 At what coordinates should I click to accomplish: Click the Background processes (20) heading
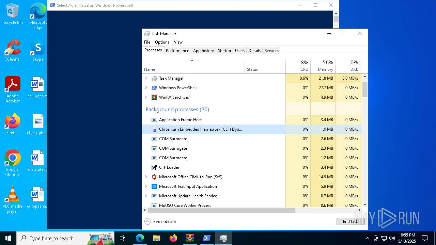tap(177, 110)
